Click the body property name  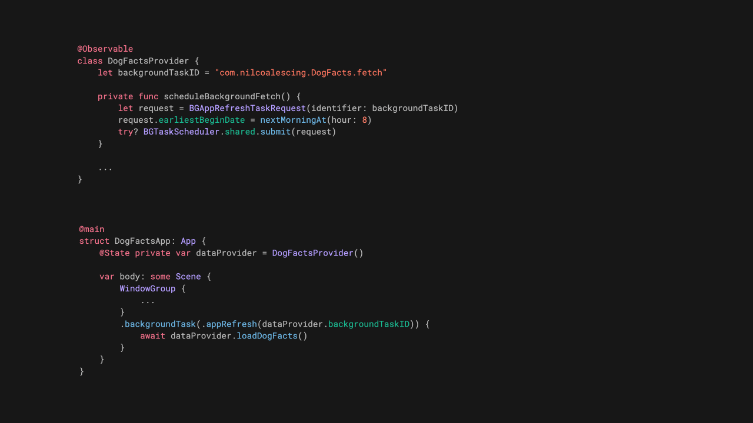pos(130,277)
